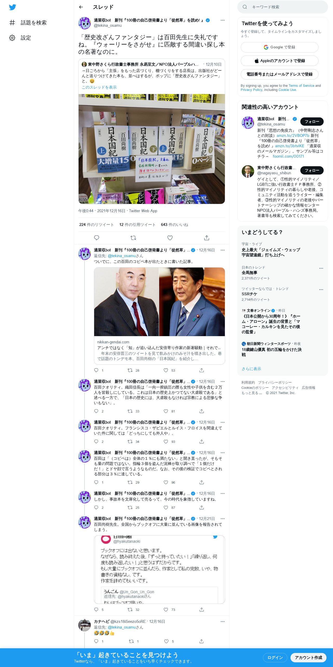The width and height of the screenshot is (333, 667).
Task: Reply to tweet with nikkan-gendai article
Action: click(96, 370)
